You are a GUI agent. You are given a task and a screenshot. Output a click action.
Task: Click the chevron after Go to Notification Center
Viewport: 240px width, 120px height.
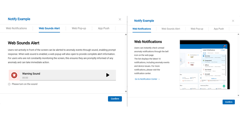tap(159, 79)
